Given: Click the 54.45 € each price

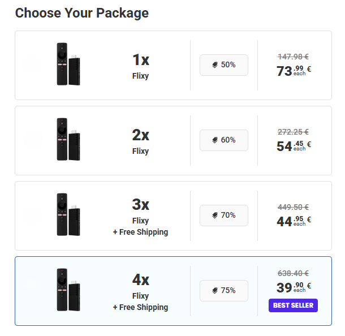Looking at the screenshot, I should pos(294,146).
